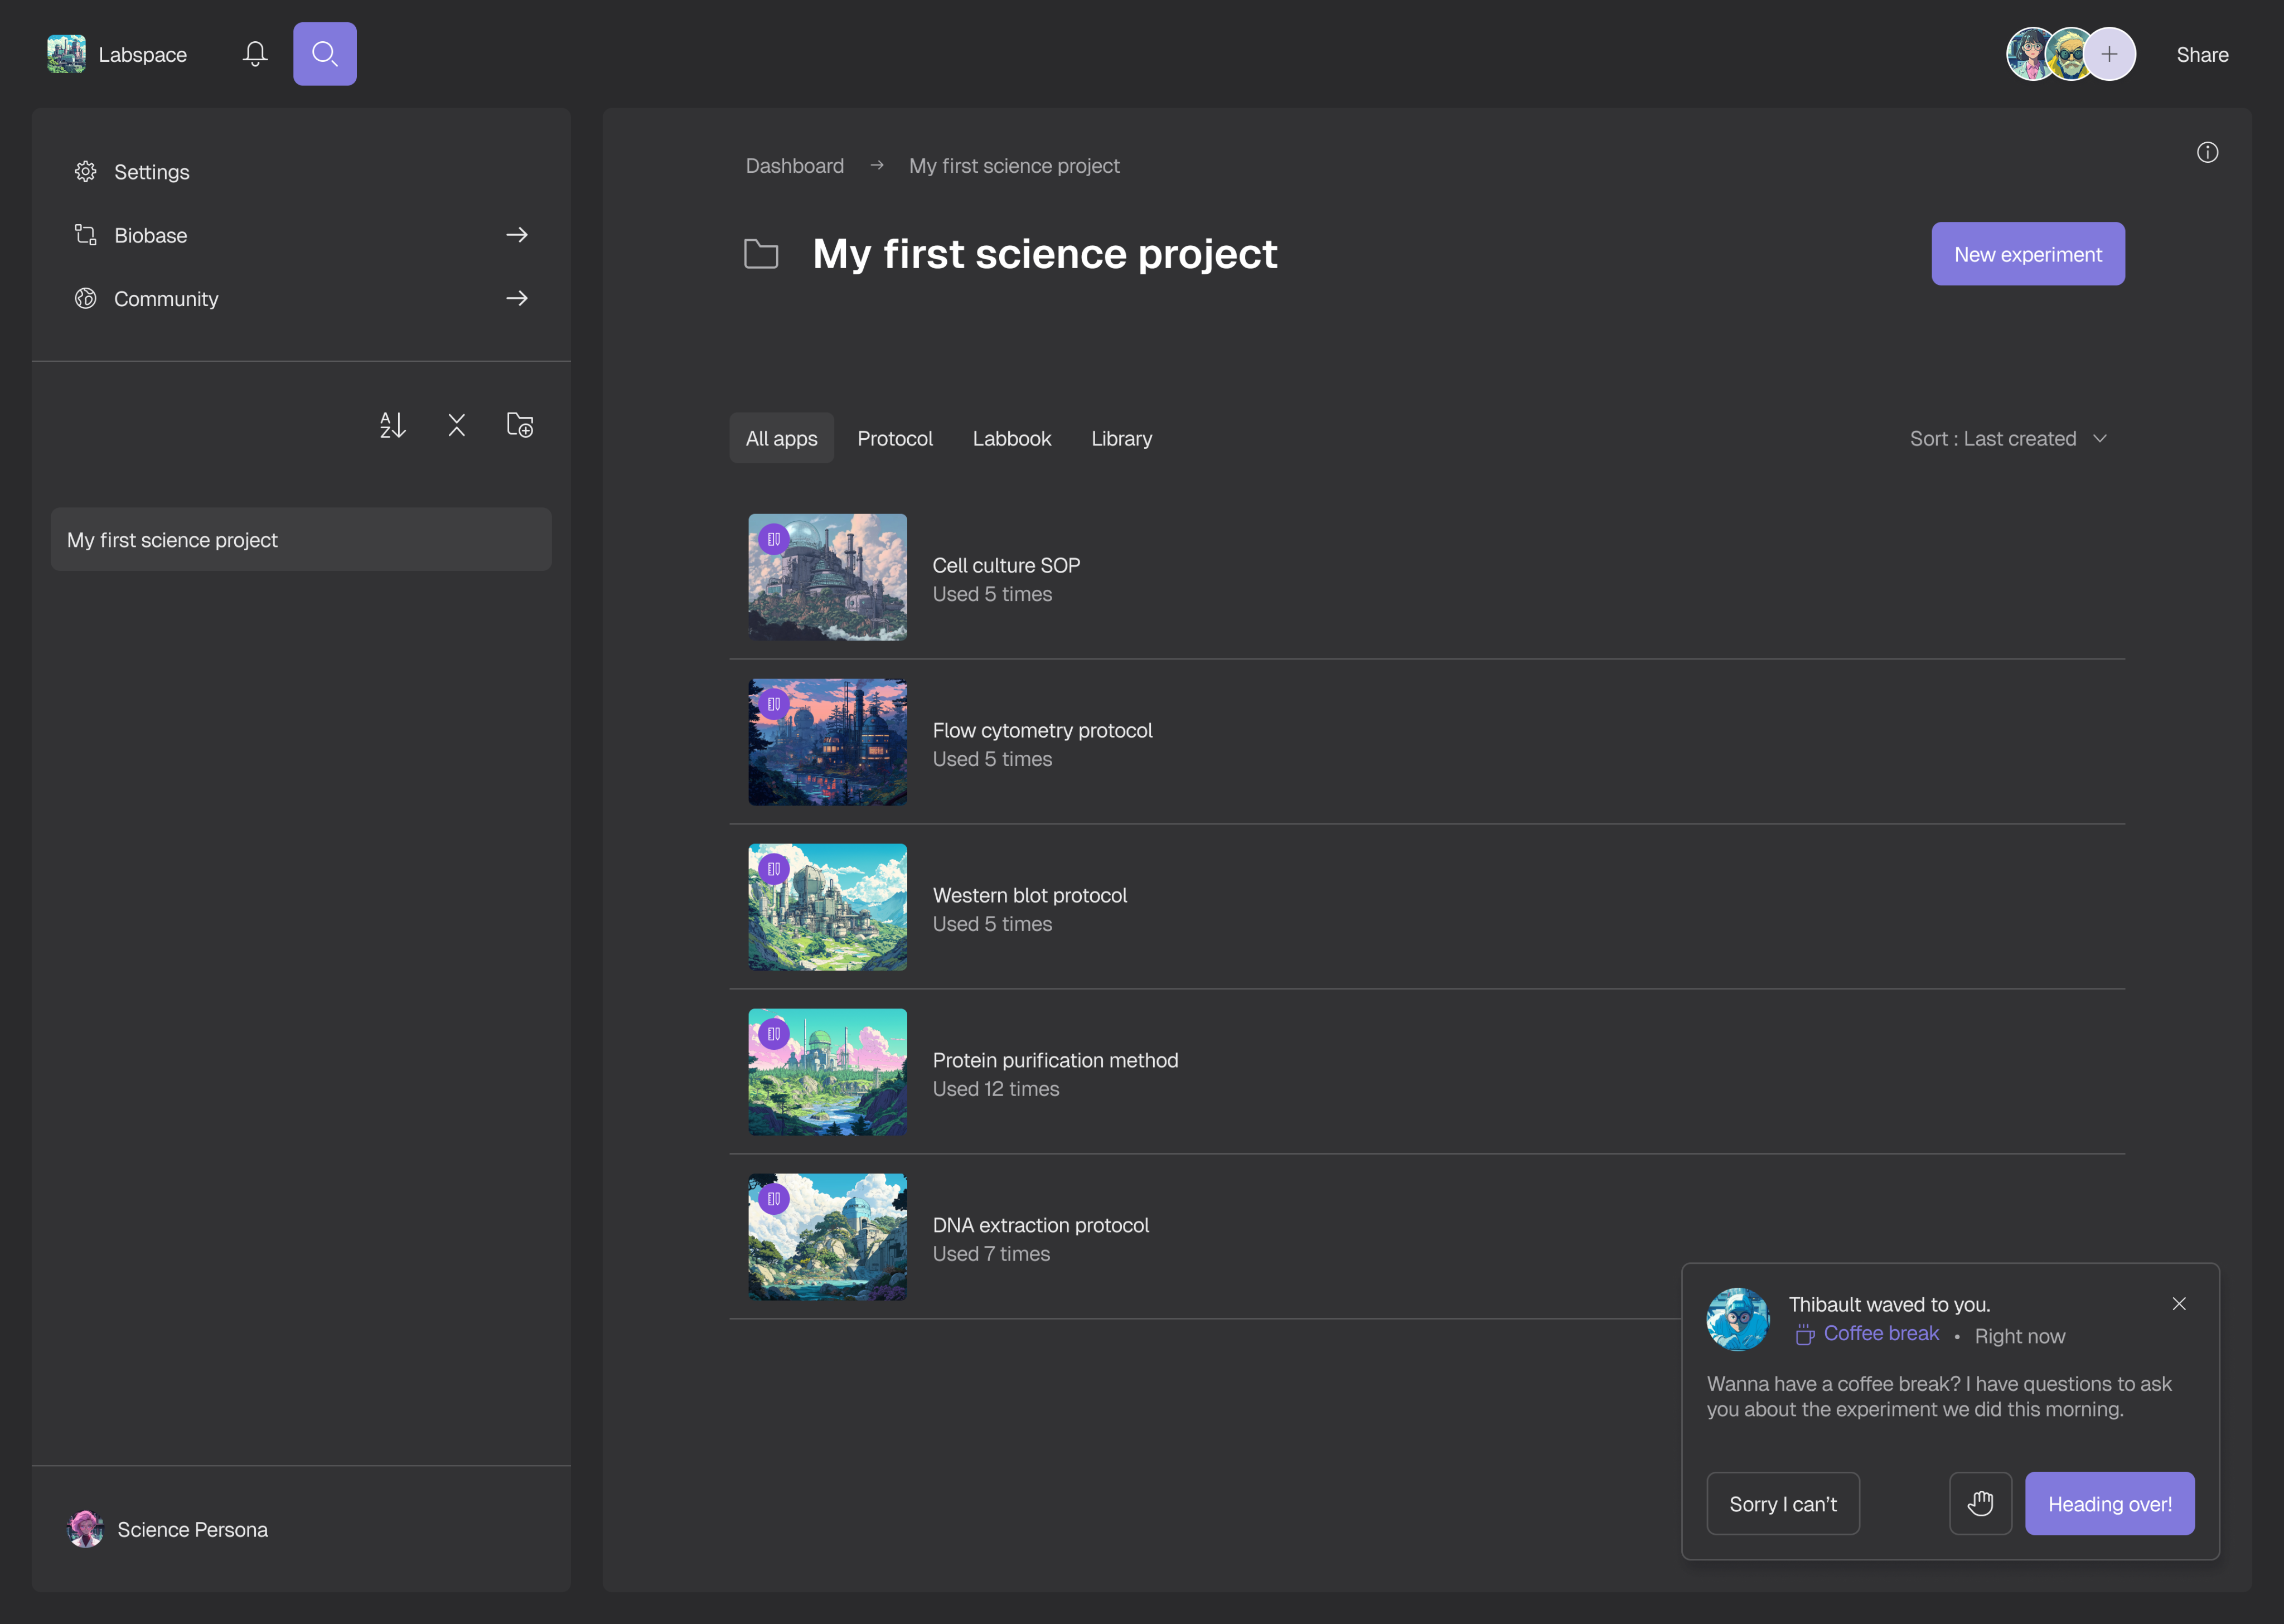2284x1624 pixels.
Task: Expand the Biobase menu arrow
Action: [x=517, y=235]
